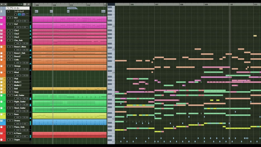Image resolution: width=261 pixels, height=147 pixels.
Task: Enable monitoring on Left_Guitar track
Action: tap(19, 98)
